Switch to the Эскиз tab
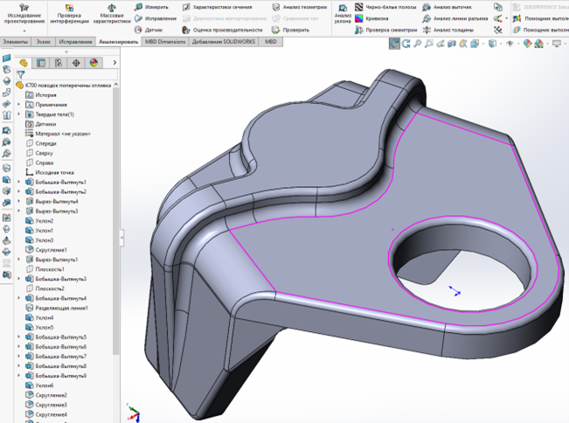 pyautogui.click(x=43, y=41)
